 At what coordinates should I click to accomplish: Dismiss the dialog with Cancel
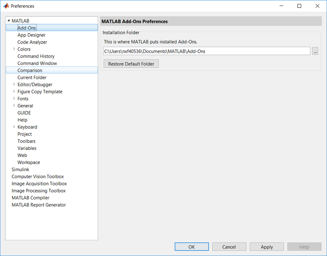tap(229, 247)
